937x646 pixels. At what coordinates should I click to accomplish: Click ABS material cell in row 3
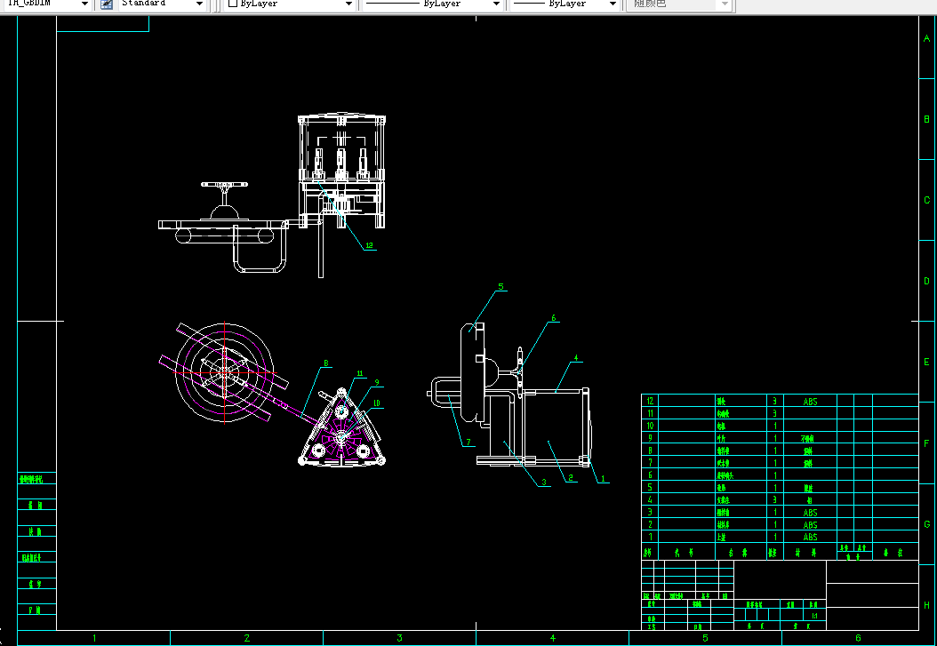click(810, 513)
